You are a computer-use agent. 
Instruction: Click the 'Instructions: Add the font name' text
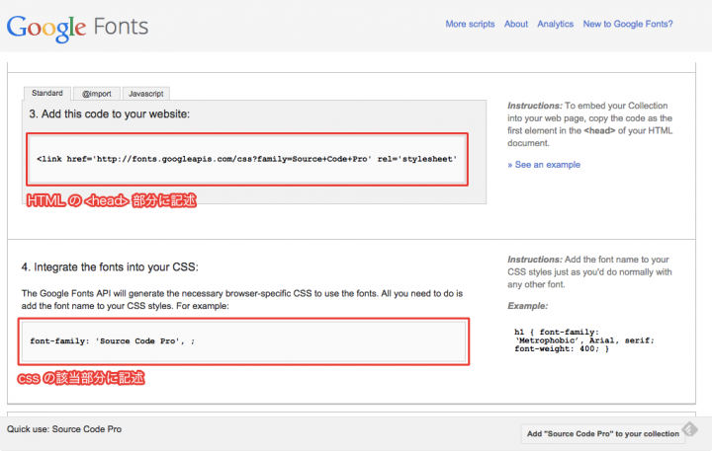pyautogui.click(x=589, y=272)
